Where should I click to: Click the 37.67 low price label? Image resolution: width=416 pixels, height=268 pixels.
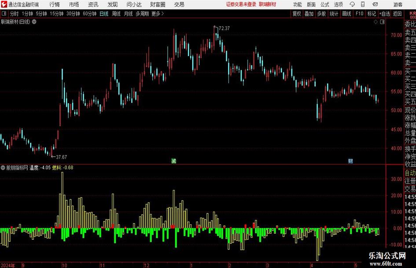(61, 157)
